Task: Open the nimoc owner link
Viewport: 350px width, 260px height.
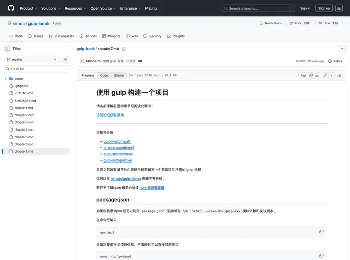Action: coord(18,24)
